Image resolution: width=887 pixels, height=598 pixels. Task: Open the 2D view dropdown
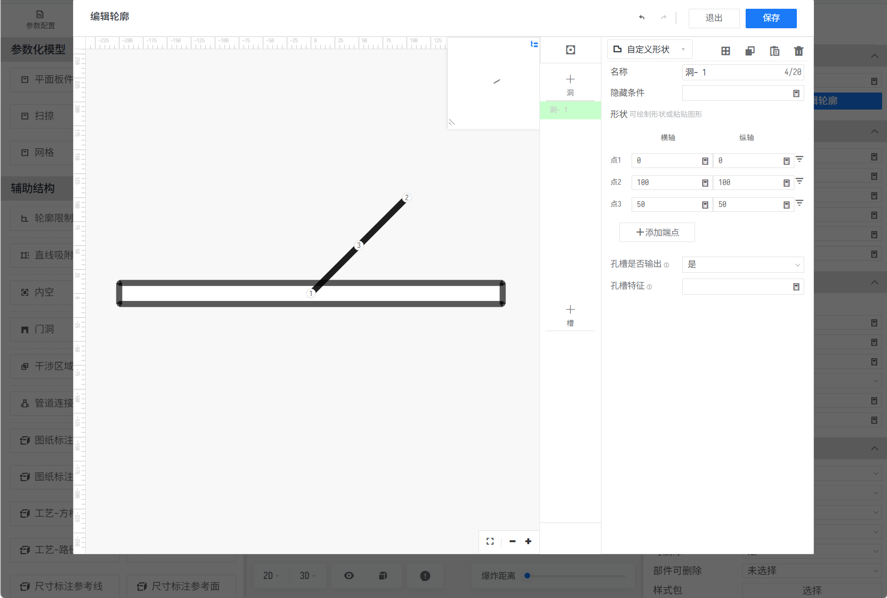click(x=271, y=576)
